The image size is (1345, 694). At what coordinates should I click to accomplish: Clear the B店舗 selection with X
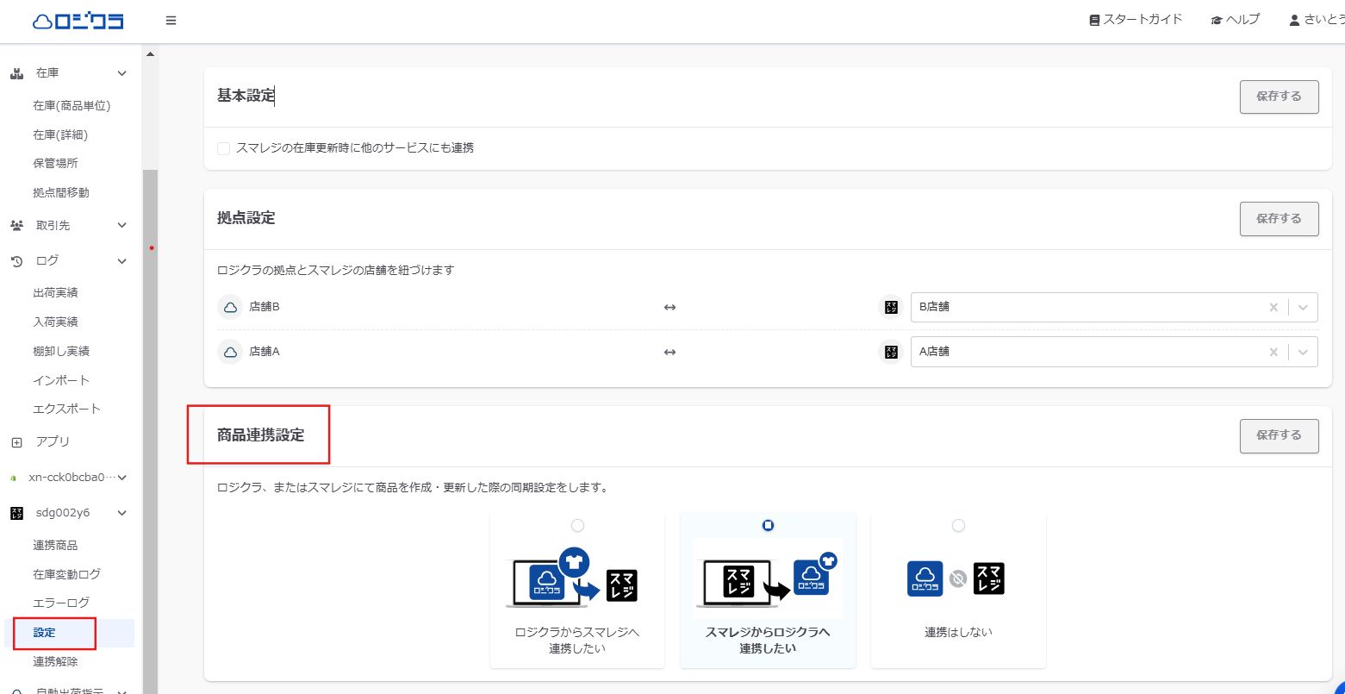[x=1273, y=307]
